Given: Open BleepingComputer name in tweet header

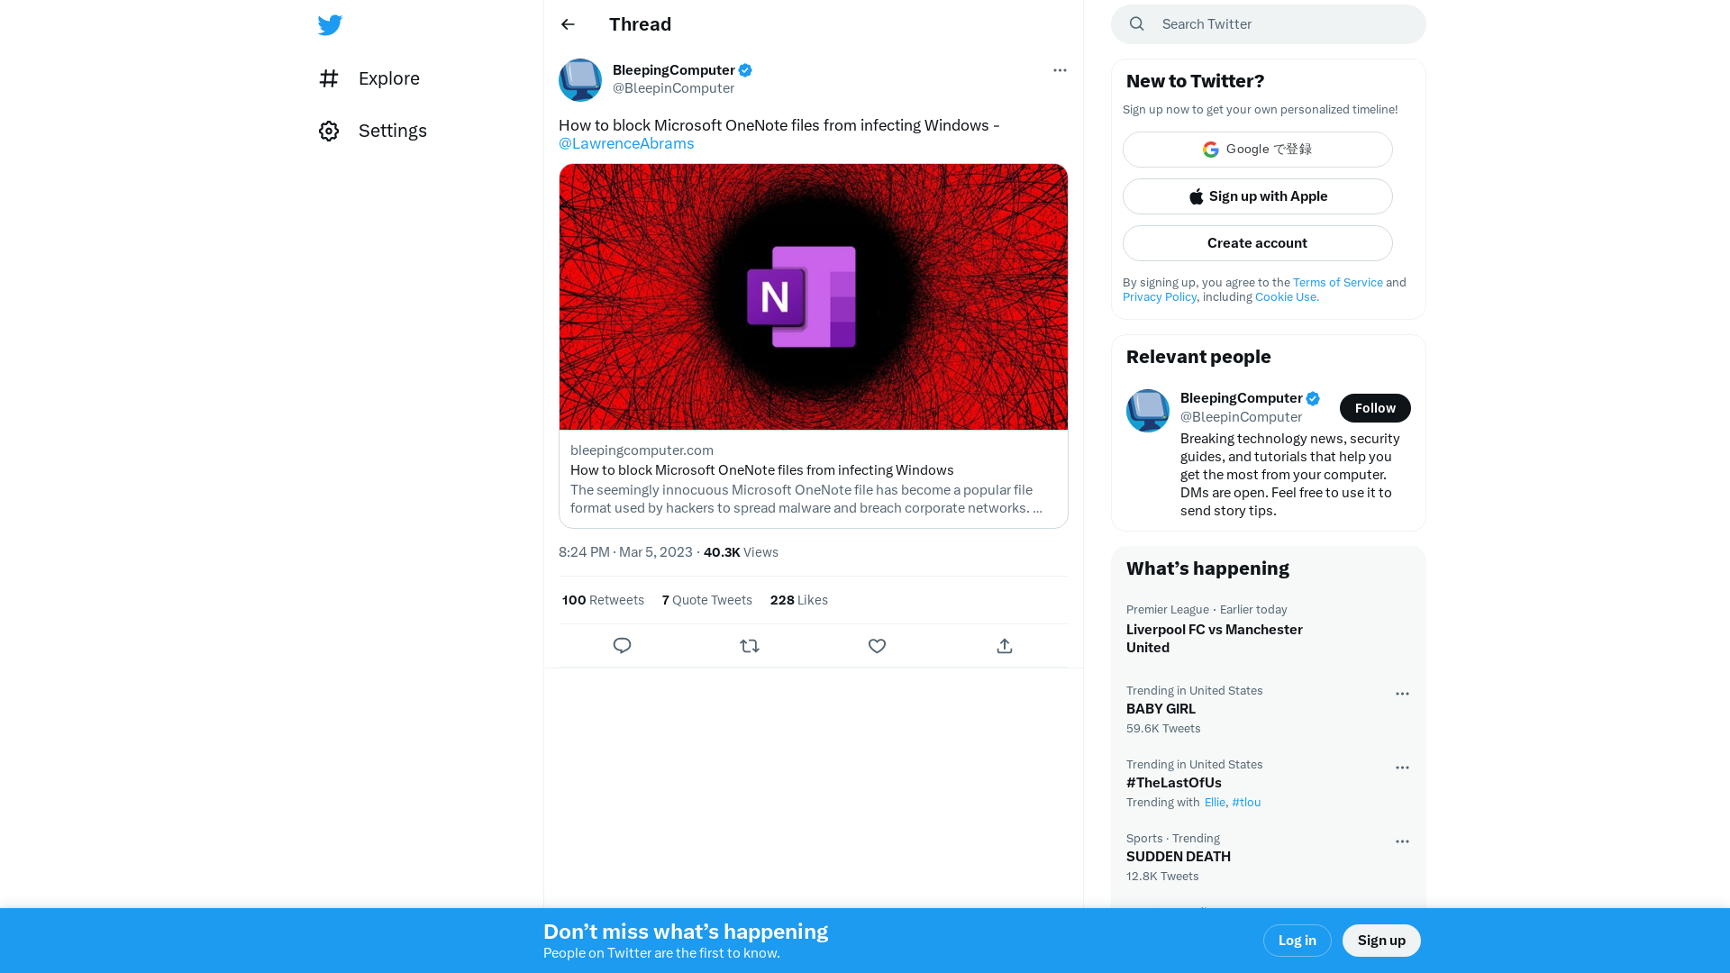Looking at the screenshot, I should tap(674, 70).
